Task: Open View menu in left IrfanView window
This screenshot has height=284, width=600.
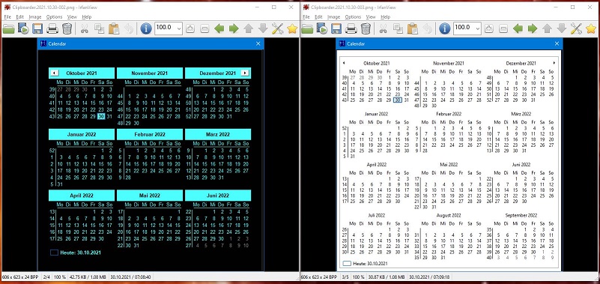Action: coord(72,16)
